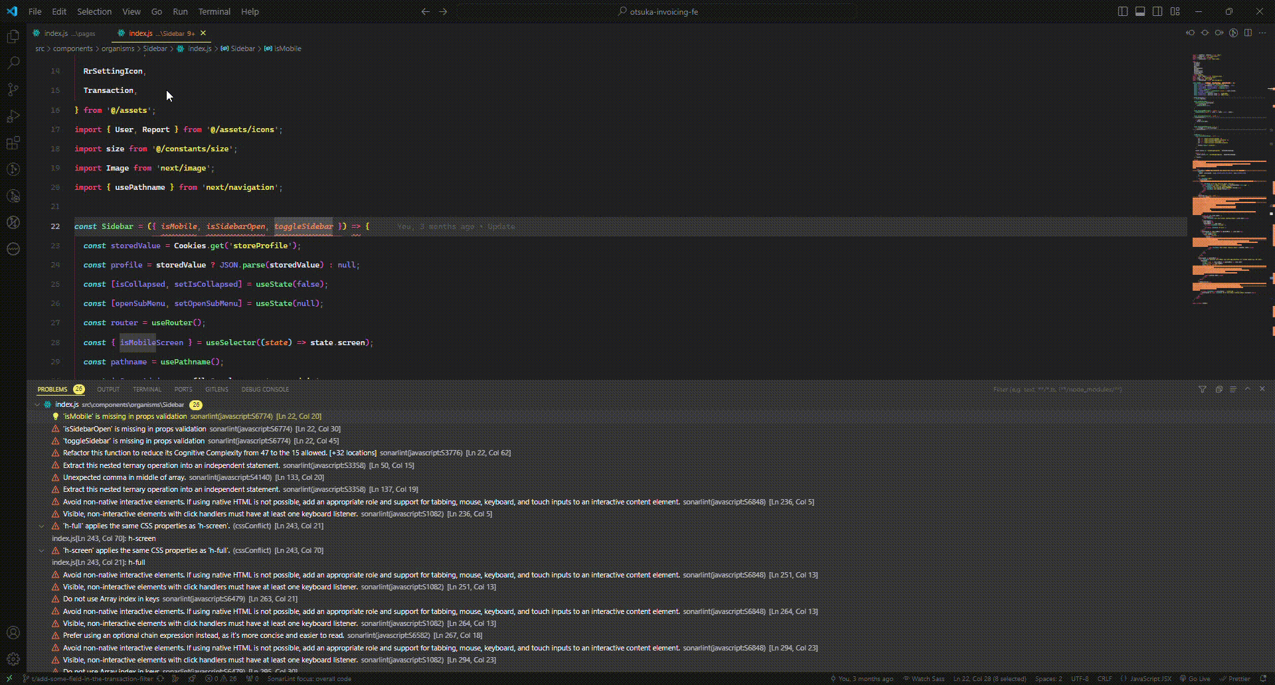Show quick fix lightbulb for 'isMobile' problem
The image size is (1275, 685).
click(x=56, y=416)
